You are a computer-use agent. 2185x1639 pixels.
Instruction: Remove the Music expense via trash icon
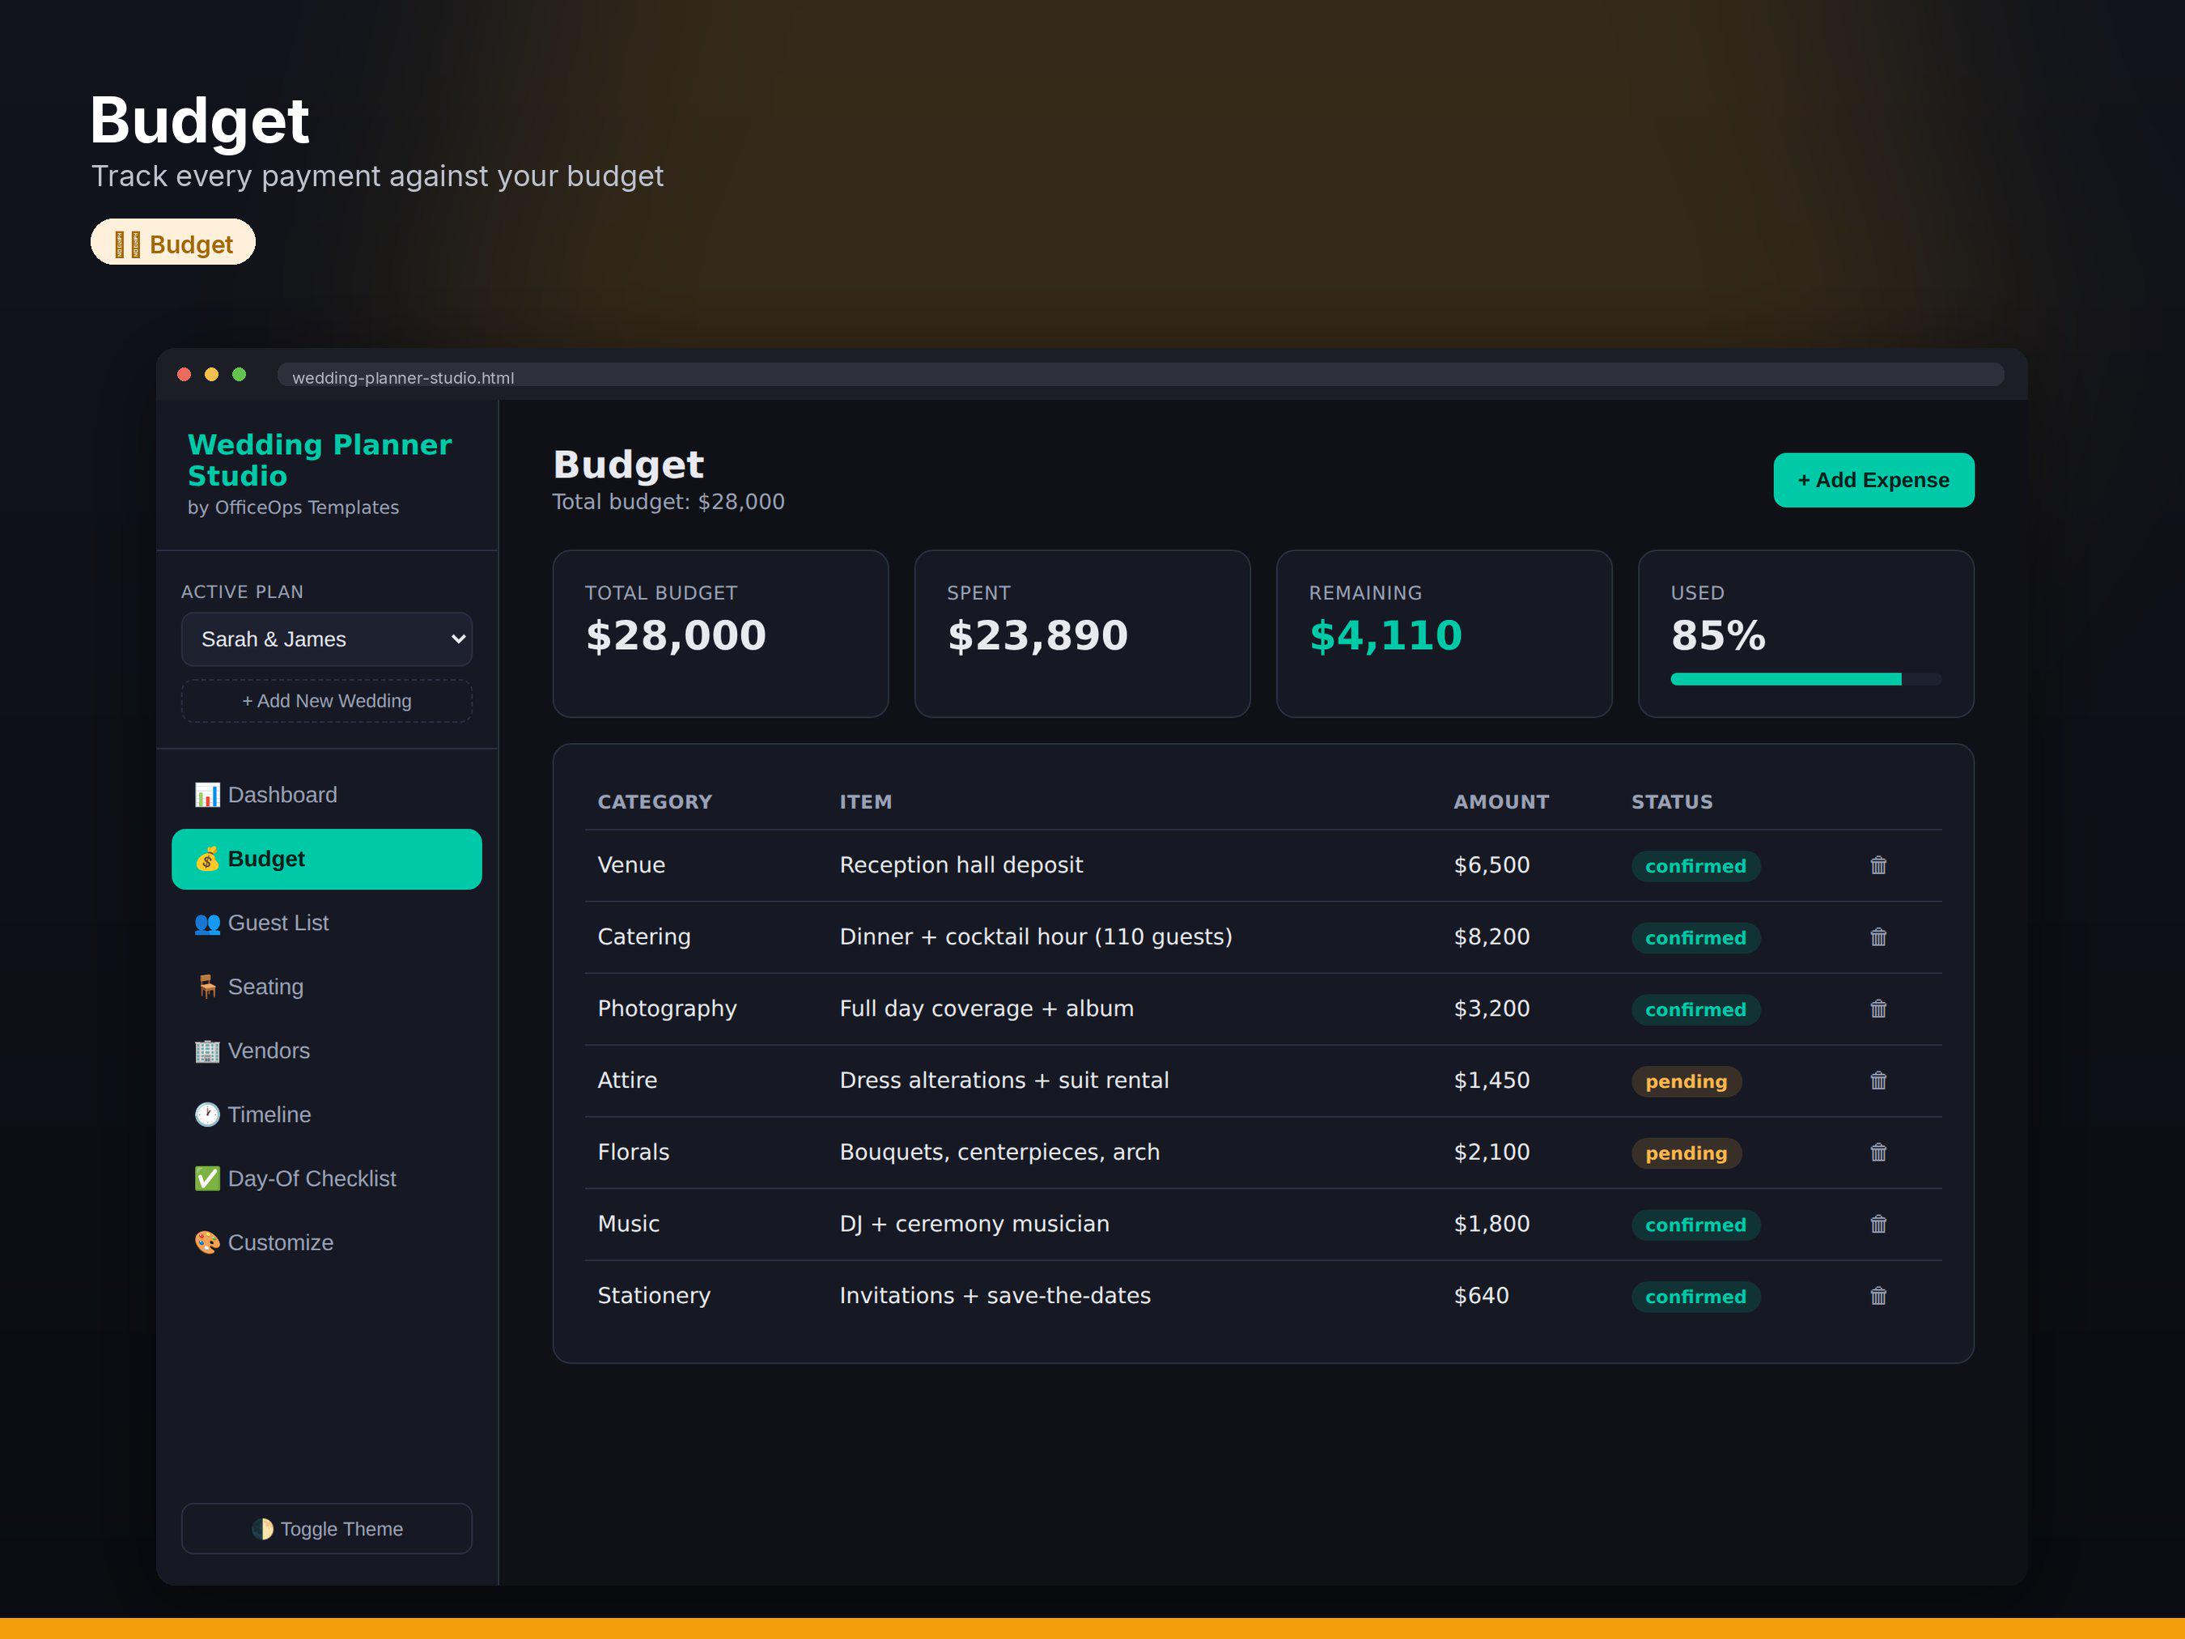pos(1877,1224)
